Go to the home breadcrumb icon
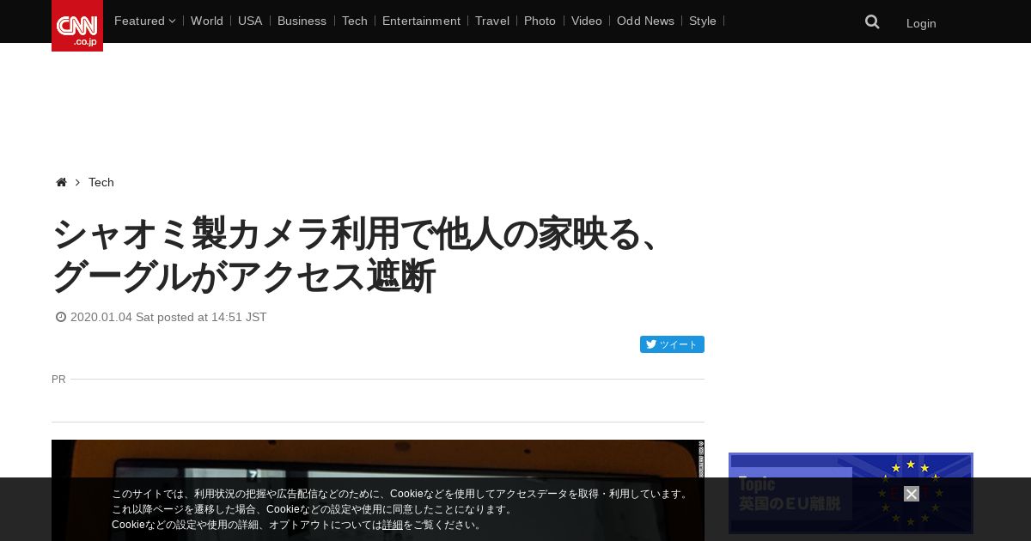The width and height of the screenshot is (1031, 541). [x=61, y=182]
